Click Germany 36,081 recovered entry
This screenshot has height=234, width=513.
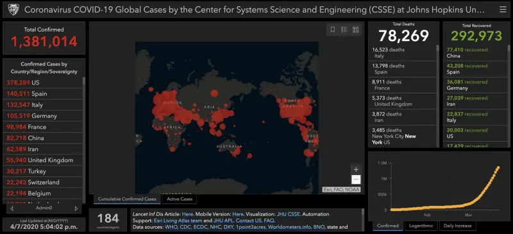[475, 85]
